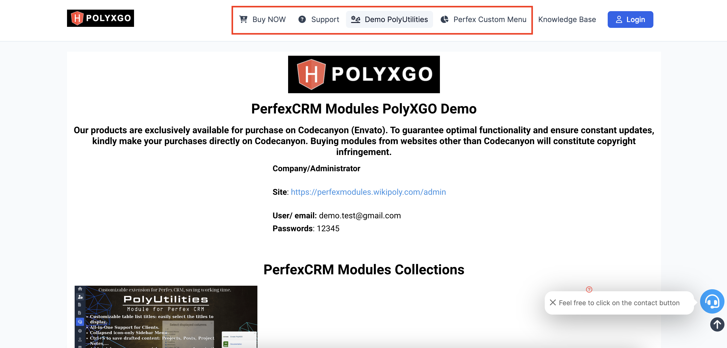
Task: Open the Buy NOW menu item
Action: 269,20
